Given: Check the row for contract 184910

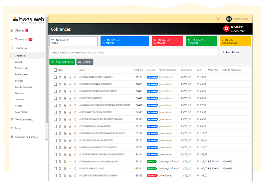Looking at the screenshot, I should tap(55, 112).
